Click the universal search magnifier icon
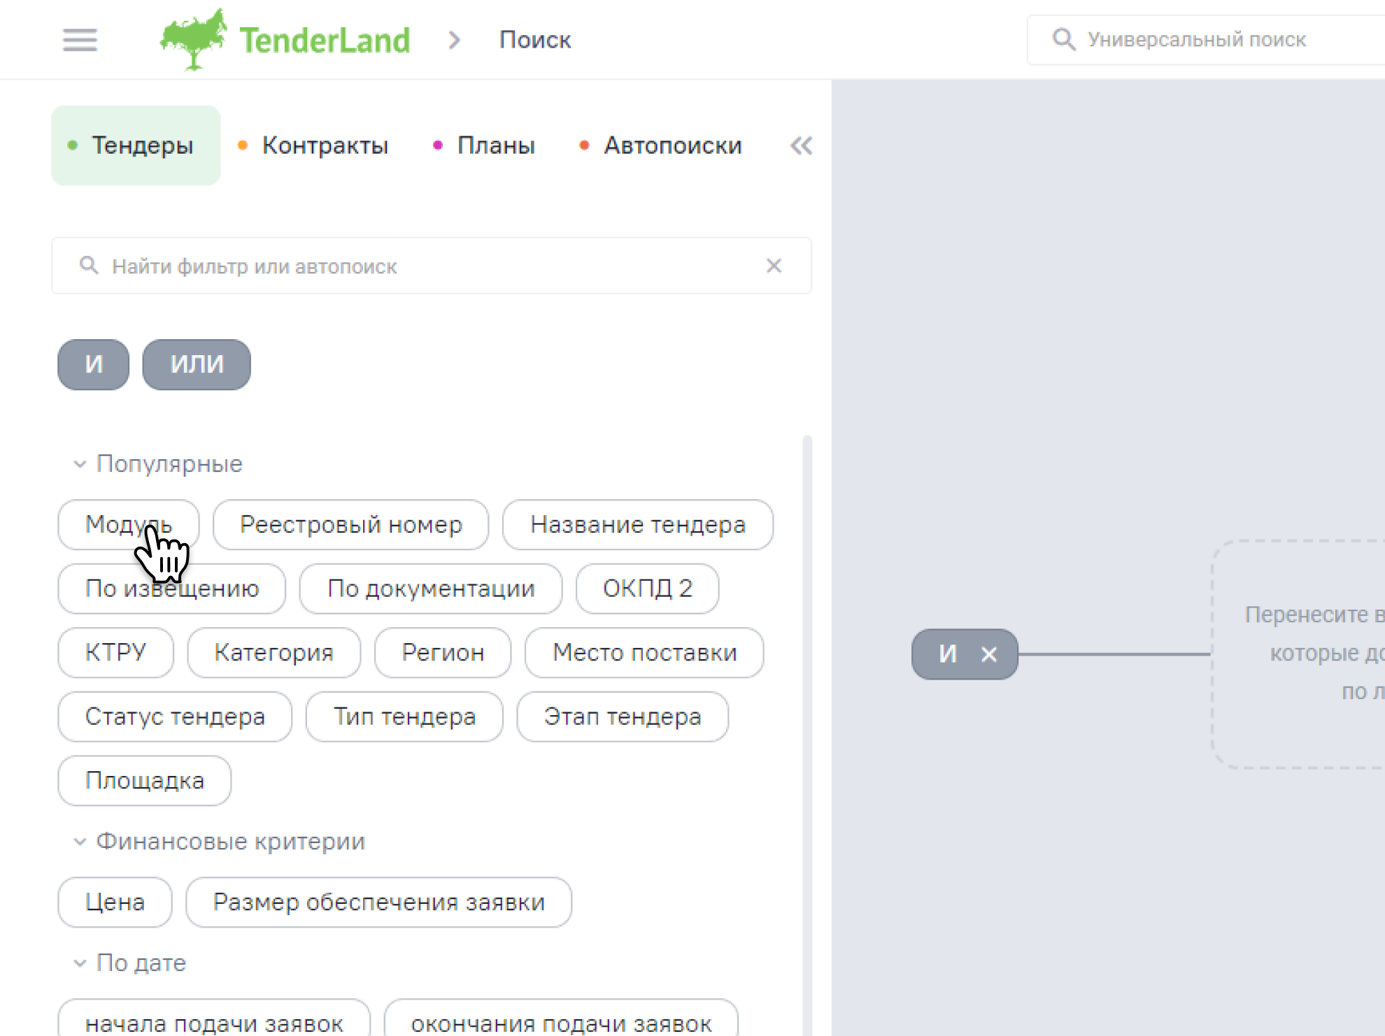The width and height of the screenshot is (1385, 1036). tap(1064, 39)
